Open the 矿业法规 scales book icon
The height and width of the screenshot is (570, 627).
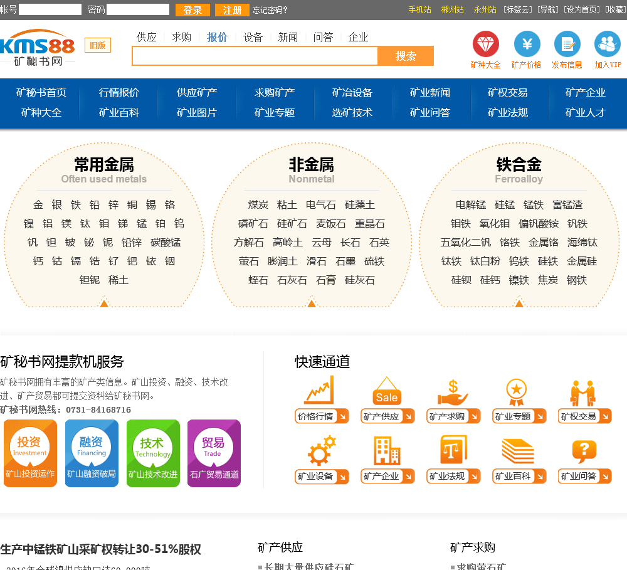pyautogui.click(x=453, y=450)
